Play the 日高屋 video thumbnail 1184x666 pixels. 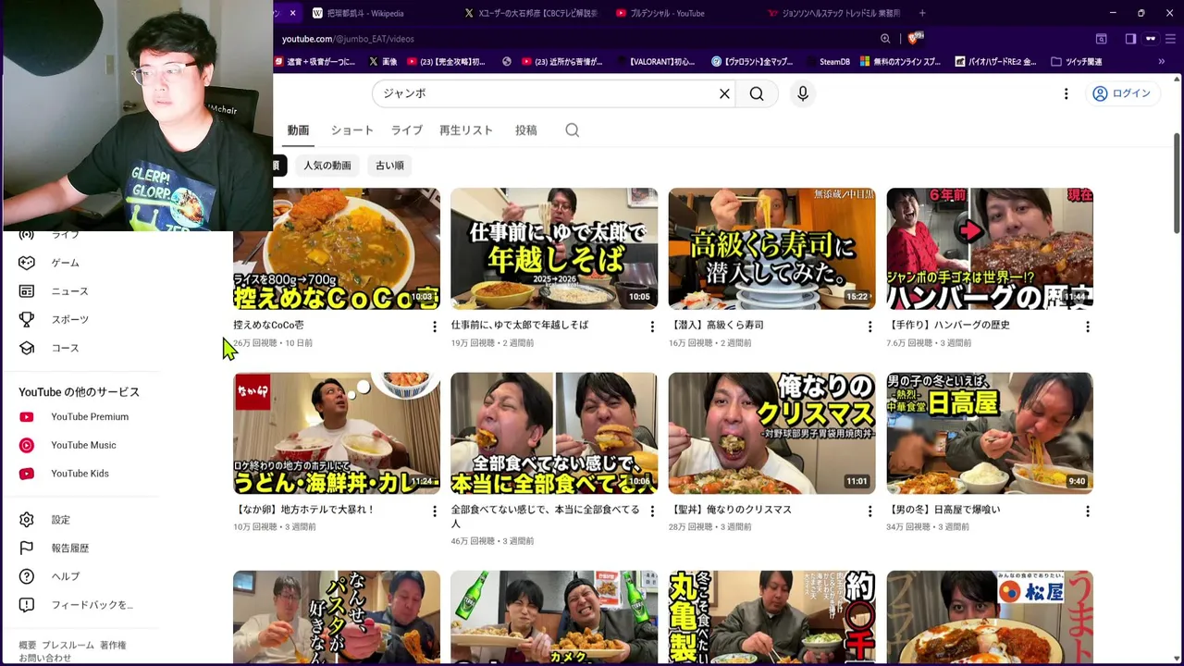click(x=990, y=433)
